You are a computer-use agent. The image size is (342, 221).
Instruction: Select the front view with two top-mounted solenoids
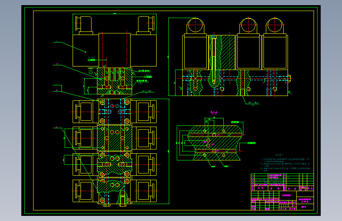click(x=114, y=54)
